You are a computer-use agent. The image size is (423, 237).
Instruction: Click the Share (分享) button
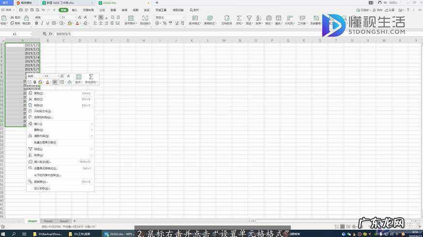click(x=390, y=10)
